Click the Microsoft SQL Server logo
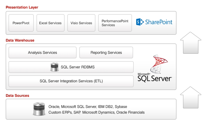Screen dimensions: 205x125 155,68
